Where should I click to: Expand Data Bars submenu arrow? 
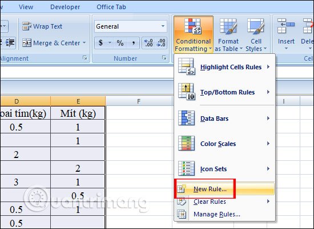click(x=268, y=119)
